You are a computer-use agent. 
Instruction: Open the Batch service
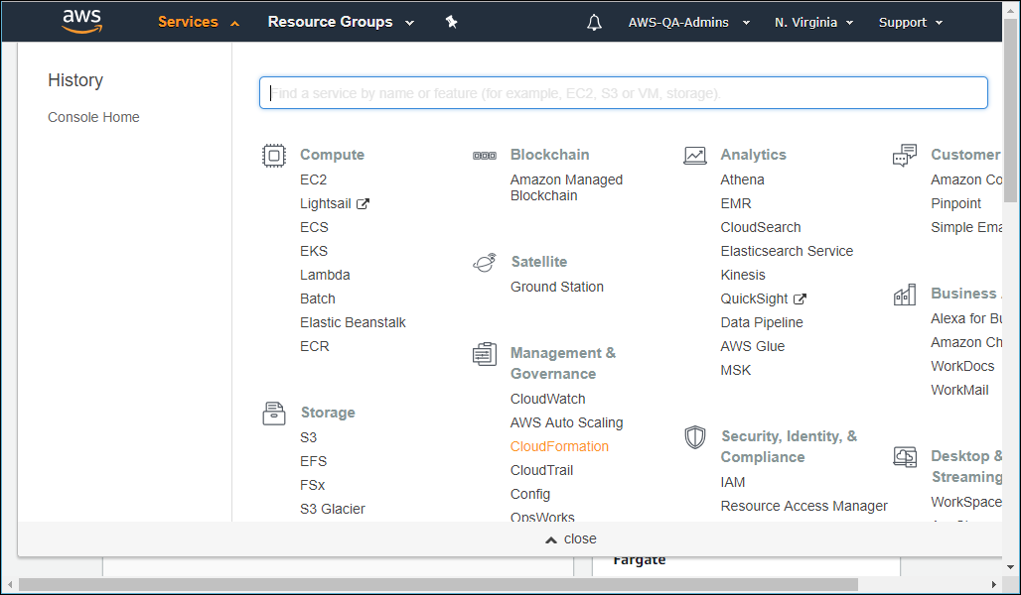pyautogui.click(x=318, y=298)
